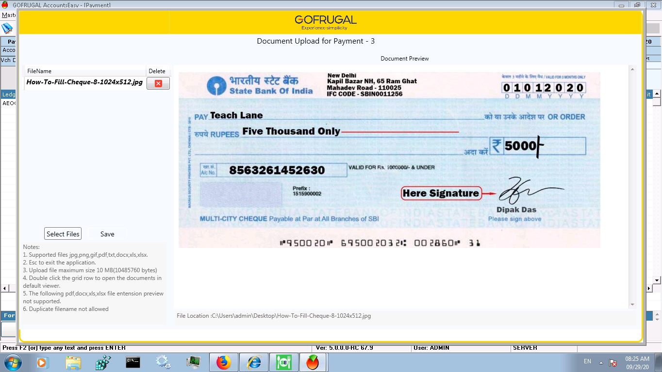Click the GOFRUGAL AccountsEasy title bar icon

click(5, 5)
